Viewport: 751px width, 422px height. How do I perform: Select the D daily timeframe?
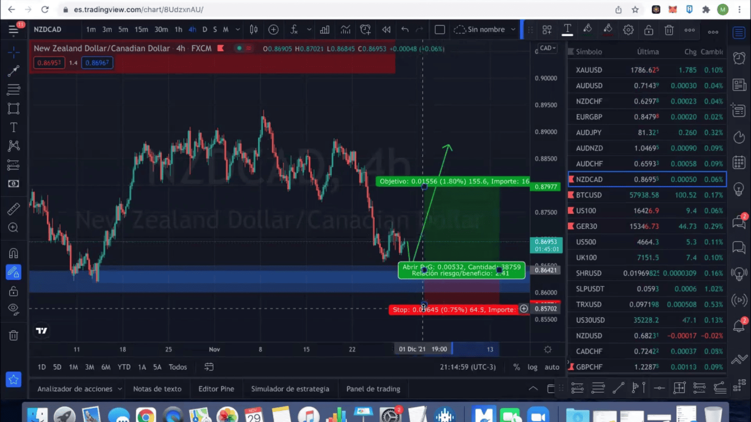click(x=205, y=29)
